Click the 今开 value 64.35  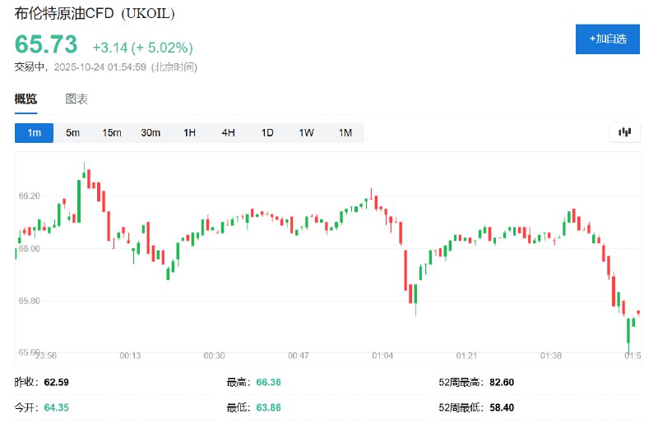[56, 407]
